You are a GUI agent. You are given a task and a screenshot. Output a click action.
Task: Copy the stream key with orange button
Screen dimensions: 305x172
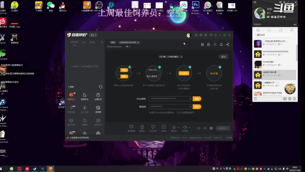coord(197,107)
